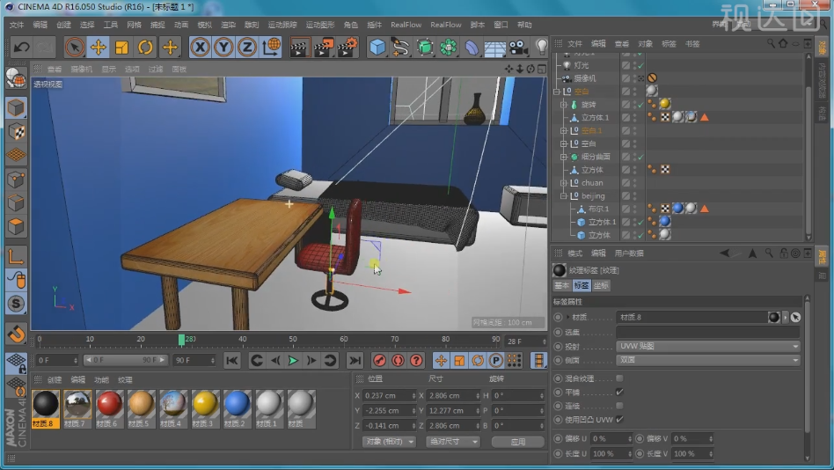Expand the 细分曲面 object
This screenshot has width=834, height=470.
(x=564, y=157)
